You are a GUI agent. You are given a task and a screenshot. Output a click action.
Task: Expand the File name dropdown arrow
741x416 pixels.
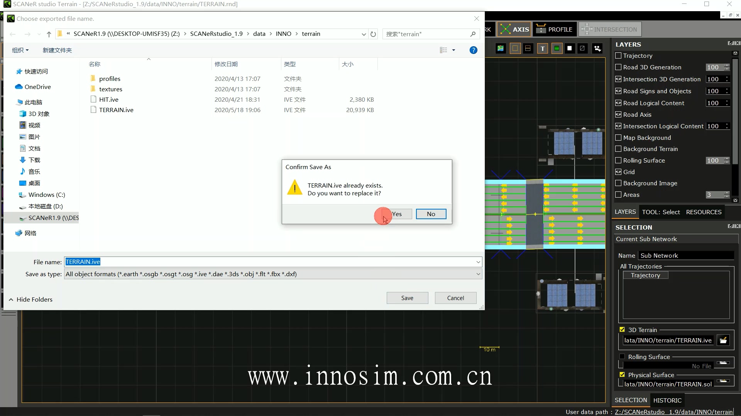(x=478, y=262)
